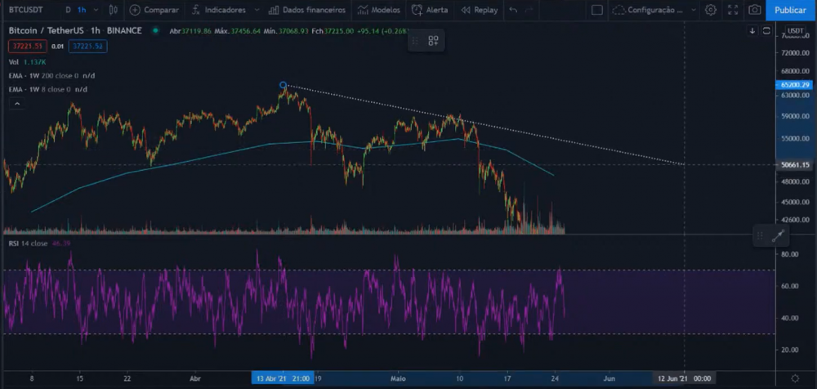Image resolution: width=817 pixels, height=389 pixels.
Task: Collapse the indicator legend with chevron
Action: coord(17,104)
